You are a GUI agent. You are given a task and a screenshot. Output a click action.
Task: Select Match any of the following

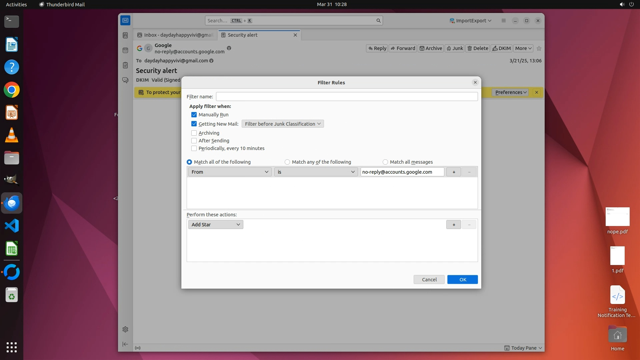click(x=287, y=162)
